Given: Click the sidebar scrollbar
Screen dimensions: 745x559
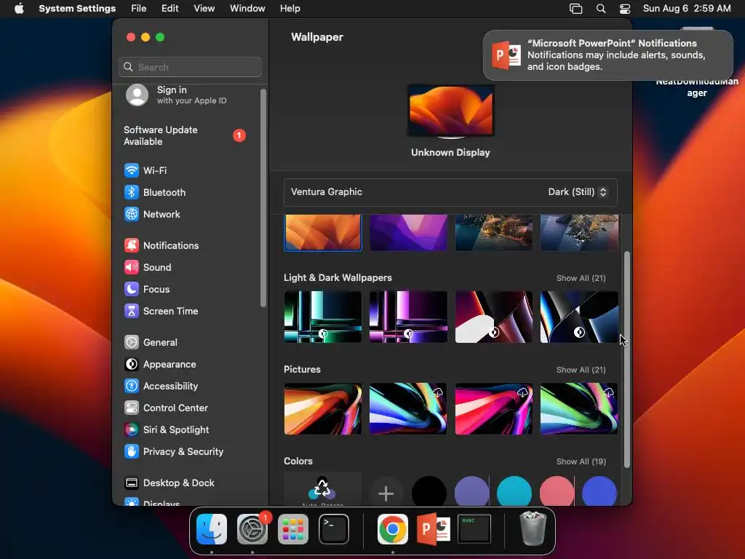Looking at the screenshot, I should coord(263,198).
